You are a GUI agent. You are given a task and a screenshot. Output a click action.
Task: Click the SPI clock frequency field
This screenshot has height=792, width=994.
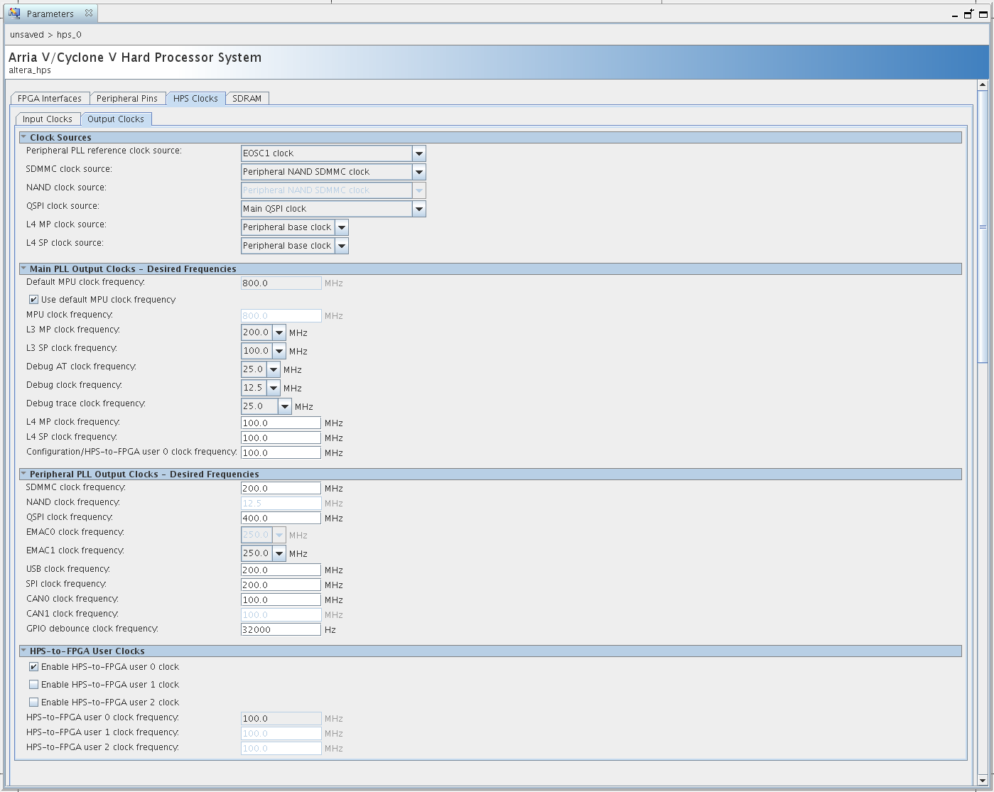point(281,585)
